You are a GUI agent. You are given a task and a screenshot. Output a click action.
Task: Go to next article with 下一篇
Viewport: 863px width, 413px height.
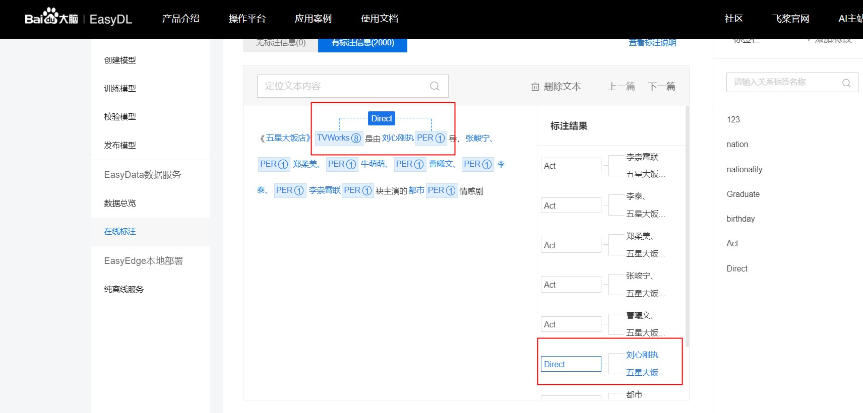coord(661,87)
